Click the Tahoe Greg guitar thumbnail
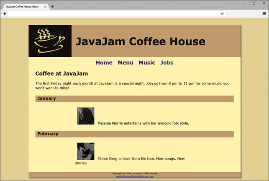The image size is (269, 181). 86,151
